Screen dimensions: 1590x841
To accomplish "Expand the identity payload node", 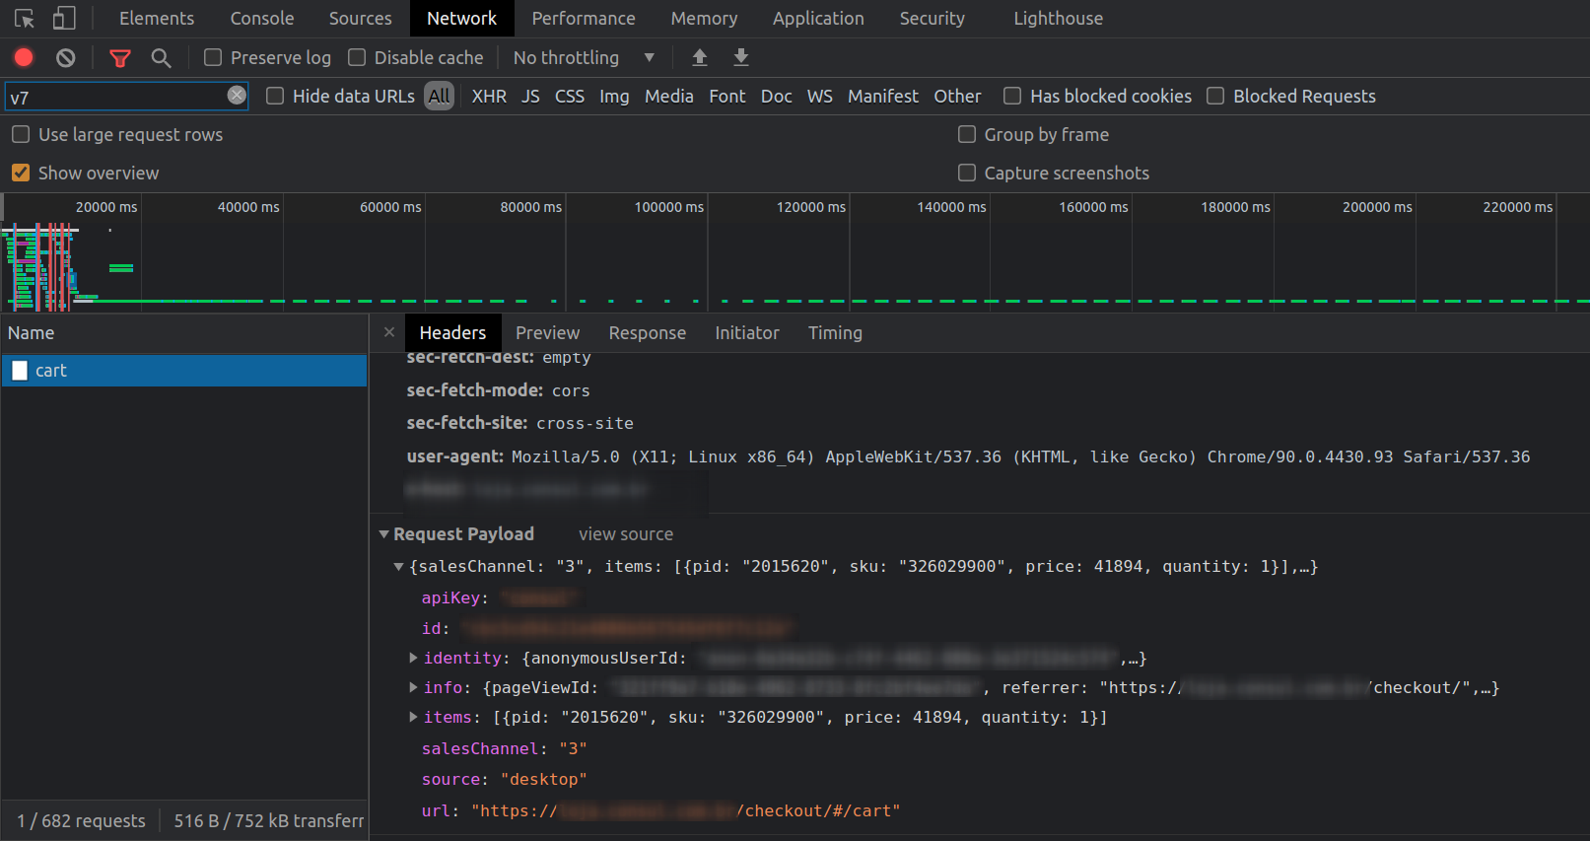I will pyautogui.click(x=413, y=658).
